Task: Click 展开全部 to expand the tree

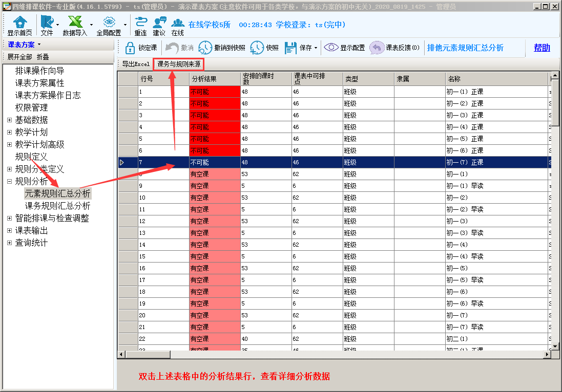Action: pos(19,57)
